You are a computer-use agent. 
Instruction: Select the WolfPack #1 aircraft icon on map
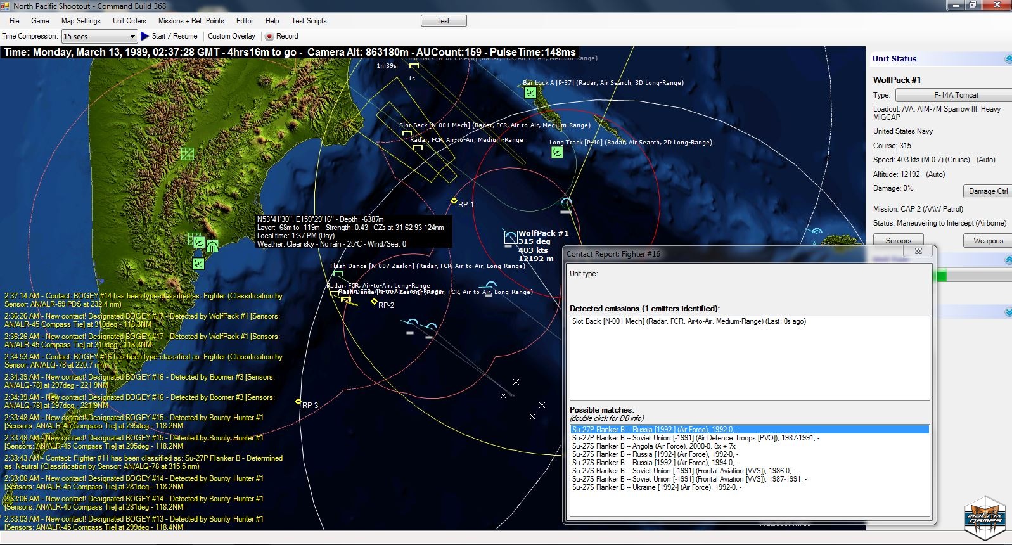coord(510,238)
